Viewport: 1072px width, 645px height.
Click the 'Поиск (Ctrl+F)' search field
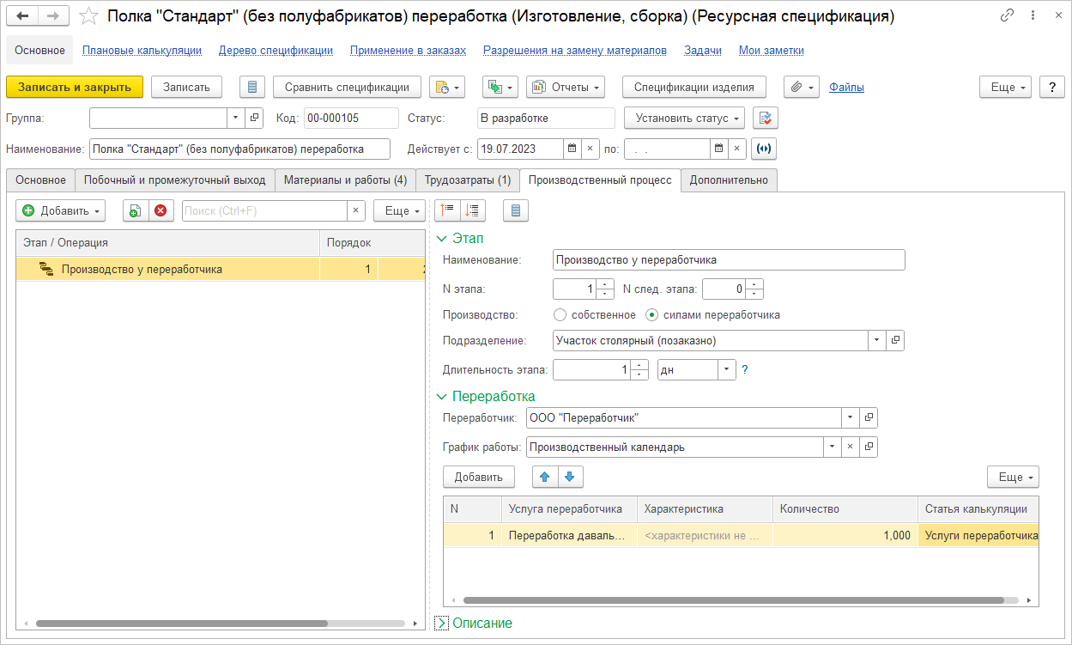click(264, 210)
